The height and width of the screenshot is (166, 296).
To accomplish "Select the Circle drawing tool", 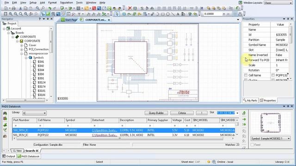I will click(167, 14).
